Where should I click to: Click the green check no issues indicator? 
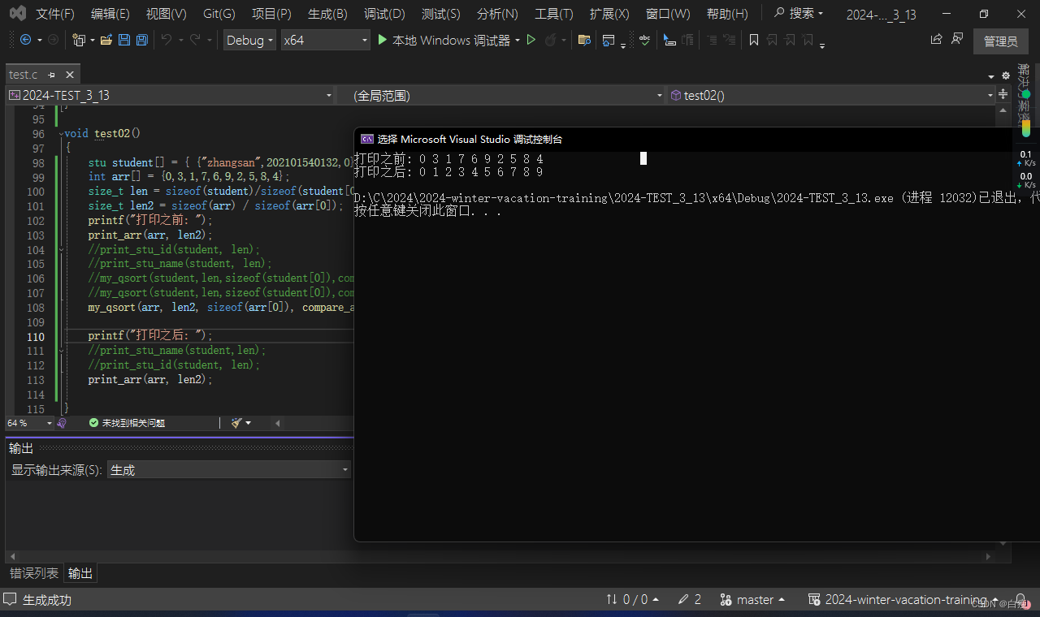93,423
